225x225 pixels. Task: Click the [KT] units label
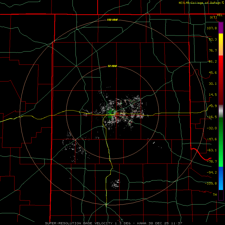[x=213, y=17]
